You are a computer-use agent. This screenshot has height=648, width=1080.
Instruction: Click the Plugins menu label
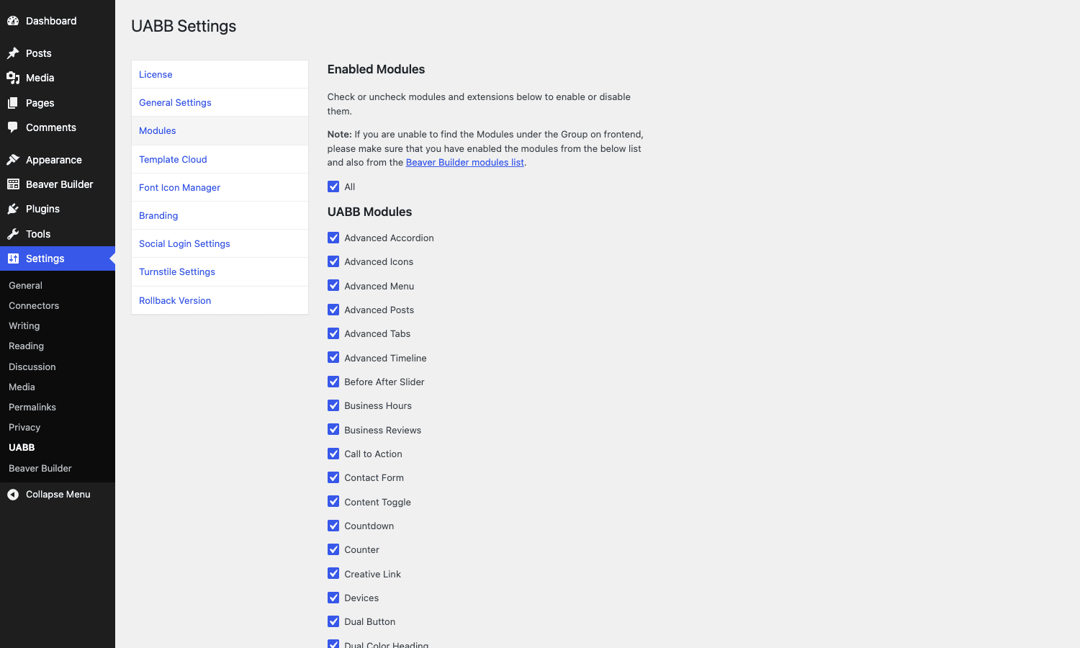(42, 209)
